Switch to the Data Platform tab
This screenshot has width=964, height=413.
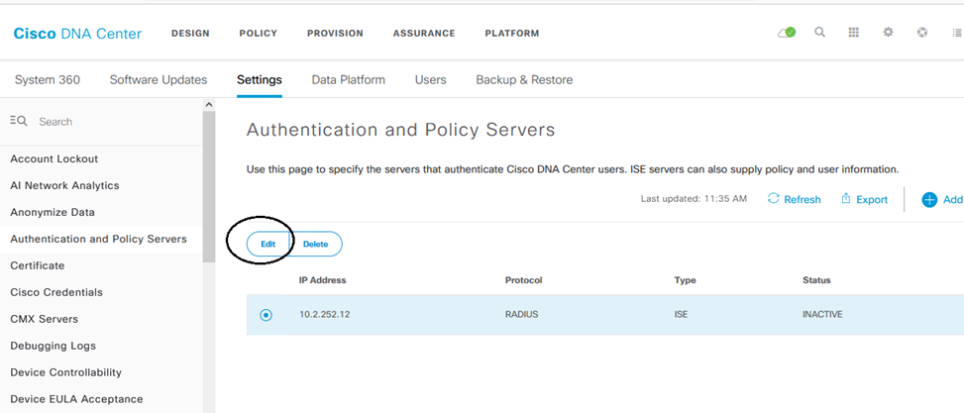[349, 80]
